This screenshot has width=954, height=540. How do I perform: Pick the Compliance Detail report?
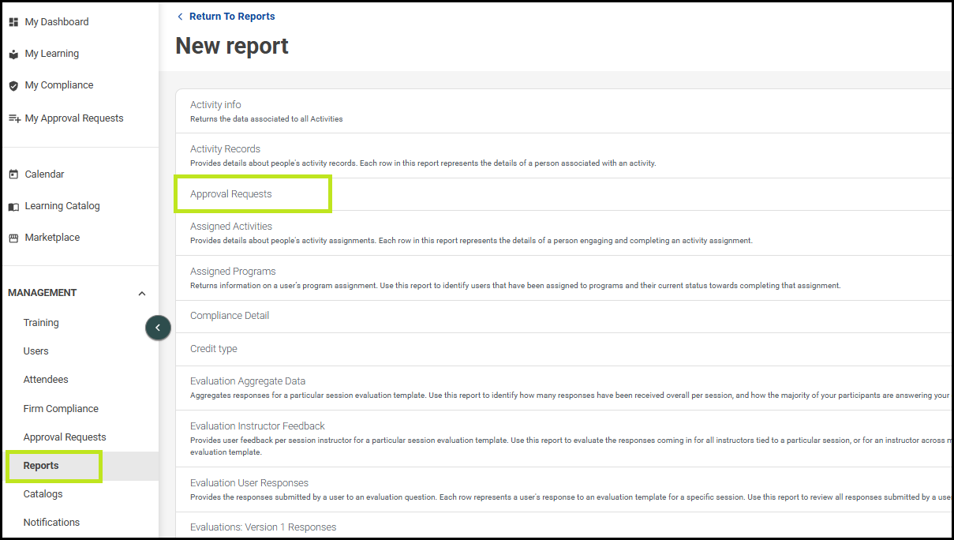(230, 316)
